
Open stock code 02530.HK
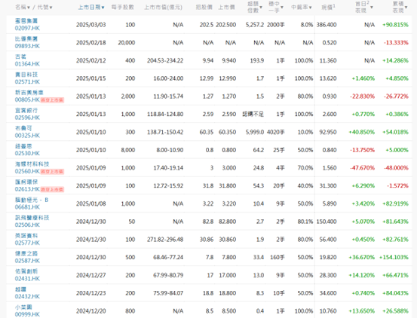(27, 153)
